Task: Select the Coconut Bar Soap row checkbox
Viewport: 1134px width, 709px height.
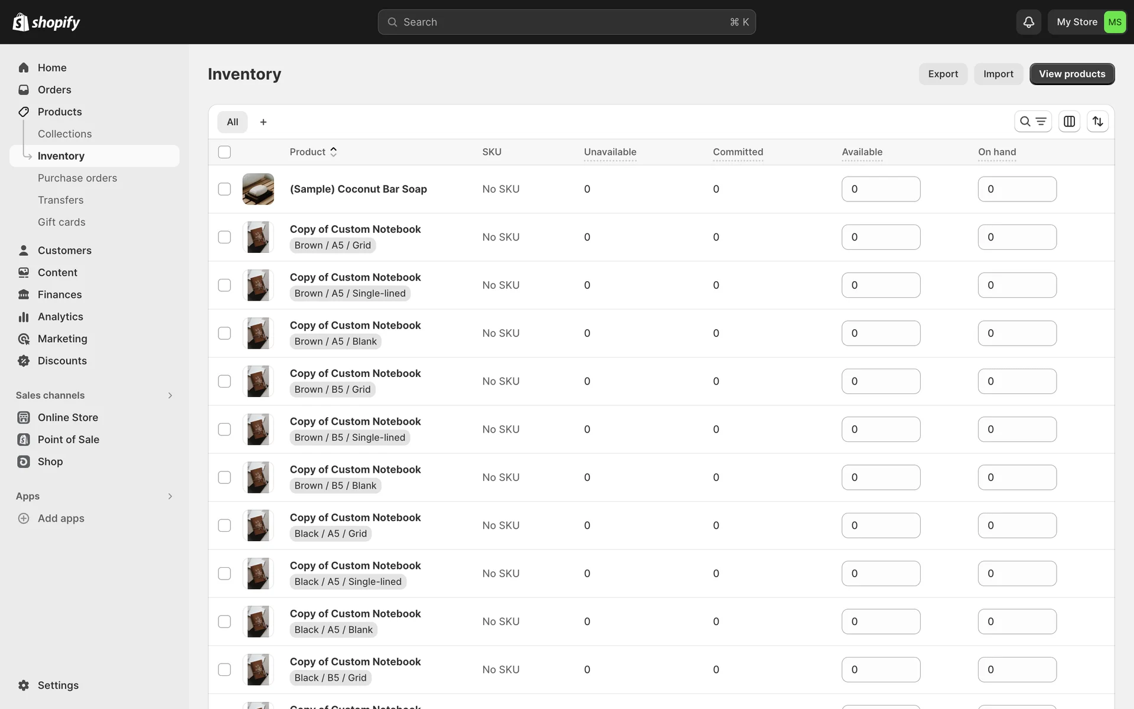Action: tap(224, 189)
